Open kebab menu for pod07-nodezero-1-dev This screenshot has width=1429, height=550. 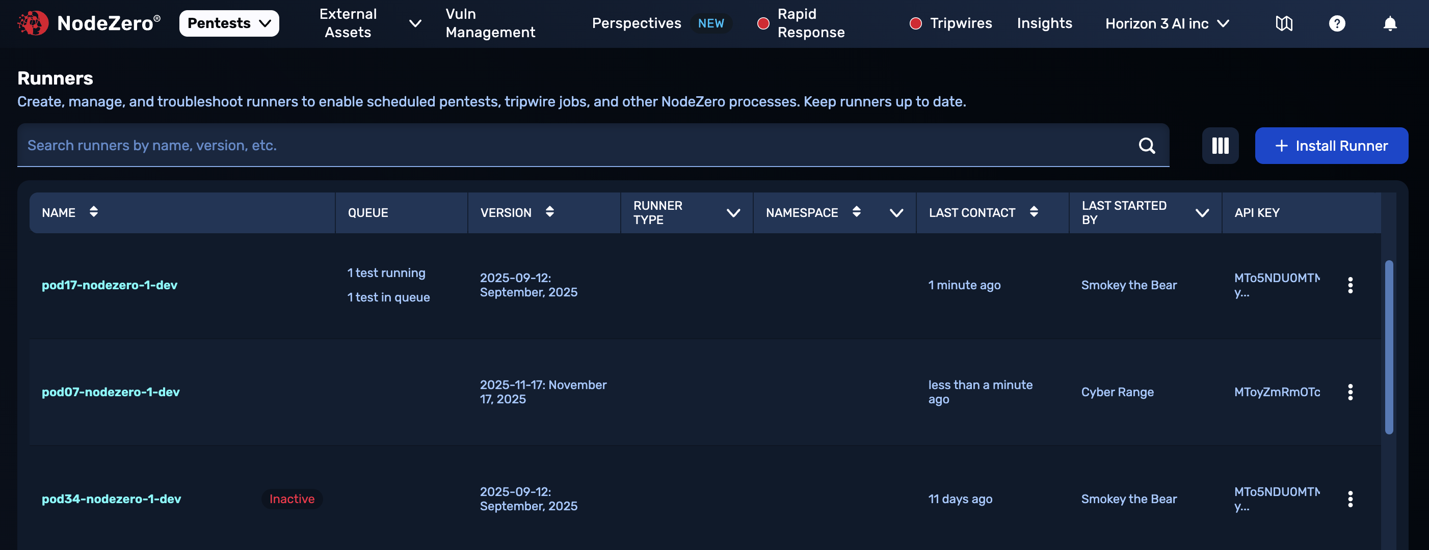point(1350,392)
